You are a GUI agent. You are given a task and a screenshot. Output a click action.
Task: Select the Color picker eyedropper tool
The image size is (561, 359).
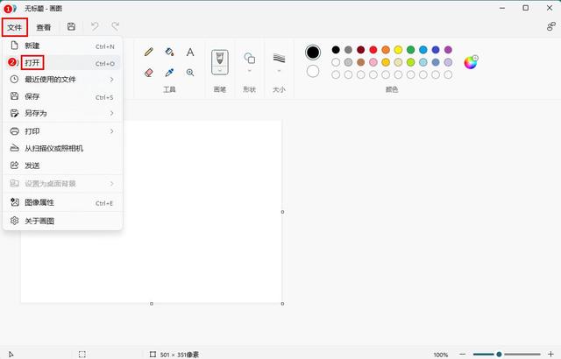coord(169,73)
